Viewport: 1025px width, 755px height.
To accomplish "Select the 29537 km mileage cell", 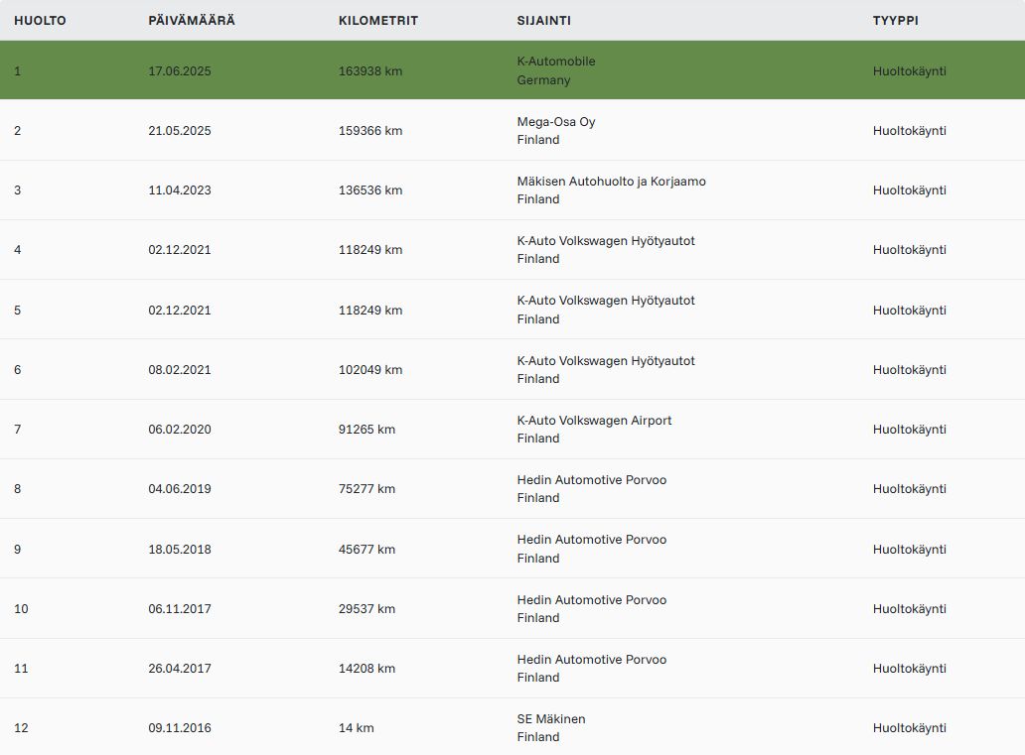I will coord(366,609).
